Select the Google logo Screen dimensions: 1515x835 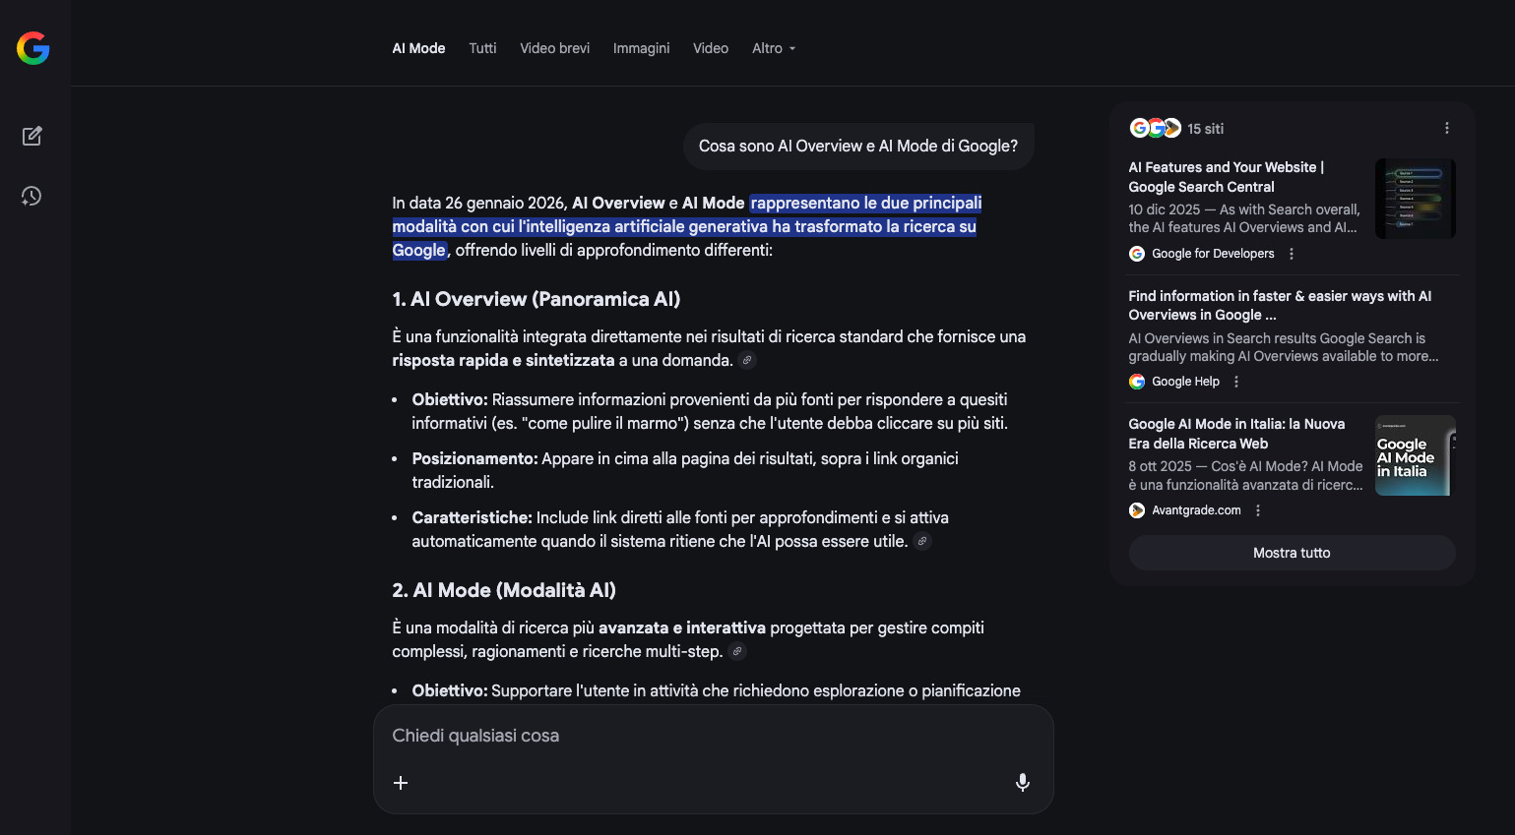[32, 48]
